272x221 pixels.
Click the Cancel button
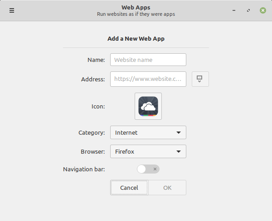pos(129,188)
